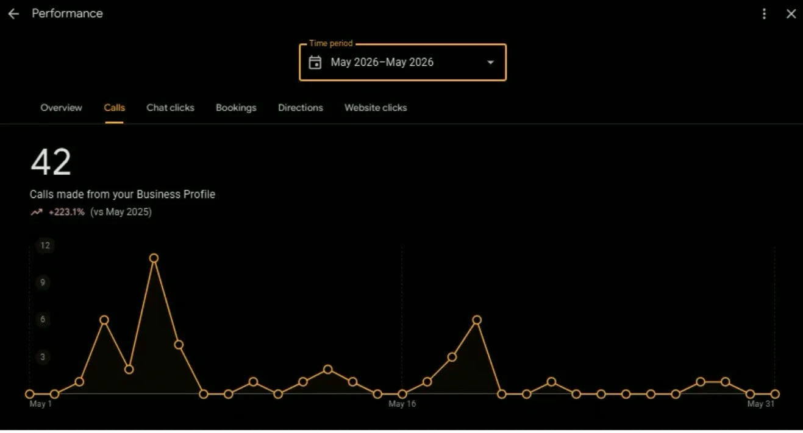View the Website clicks tab
This screenshot has width=803, height=433.
tap(376, 108)
